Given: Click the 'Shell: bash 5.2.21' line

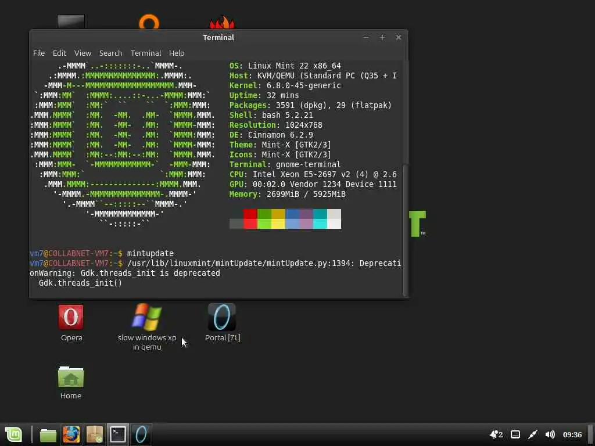Looking at the screenshot, I should coord(271,115).
